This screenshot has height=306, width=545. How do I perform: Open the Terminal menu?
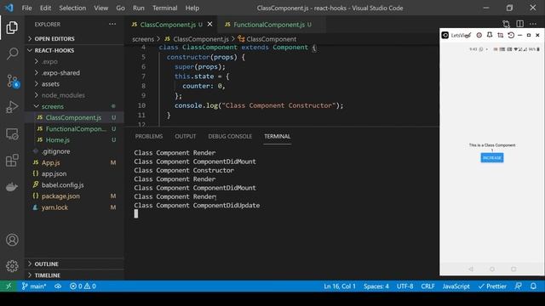coord(164,8)
